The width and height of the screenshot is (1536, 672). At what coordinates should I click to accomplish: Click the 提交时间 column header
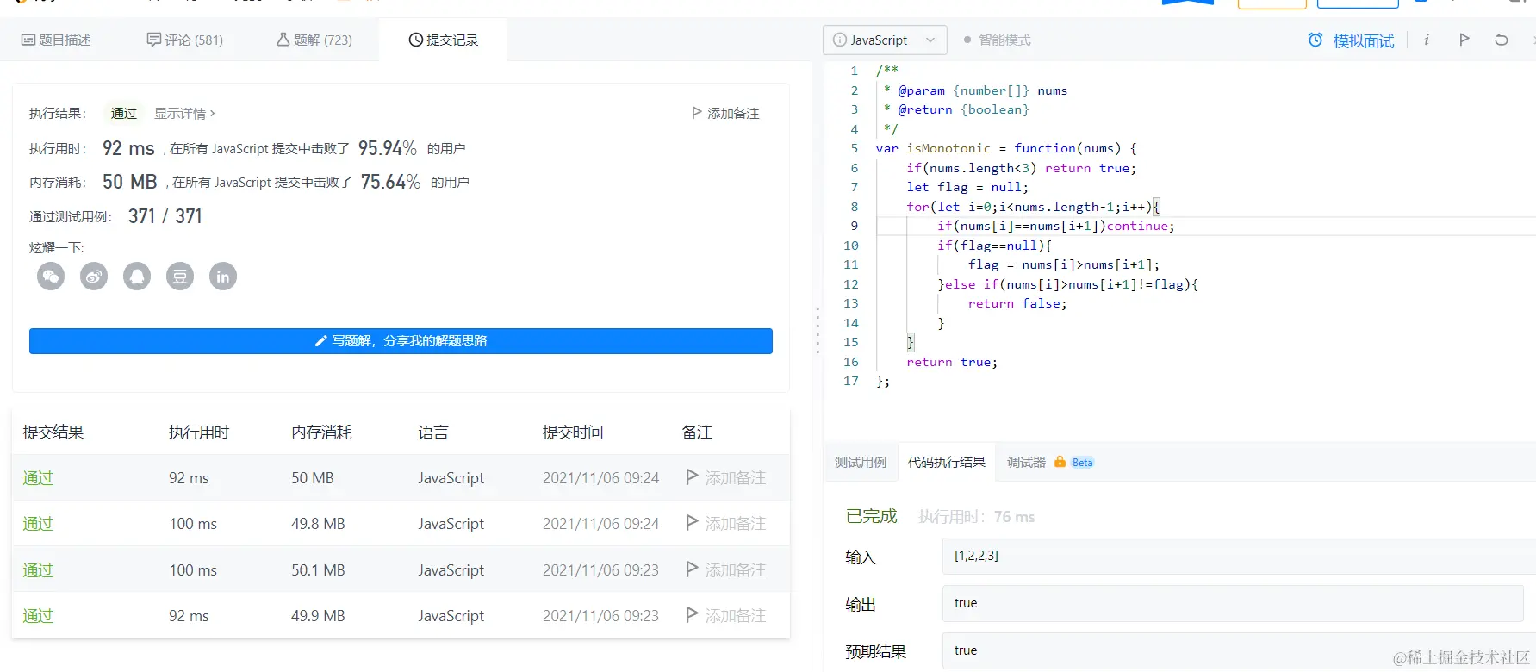573,432
